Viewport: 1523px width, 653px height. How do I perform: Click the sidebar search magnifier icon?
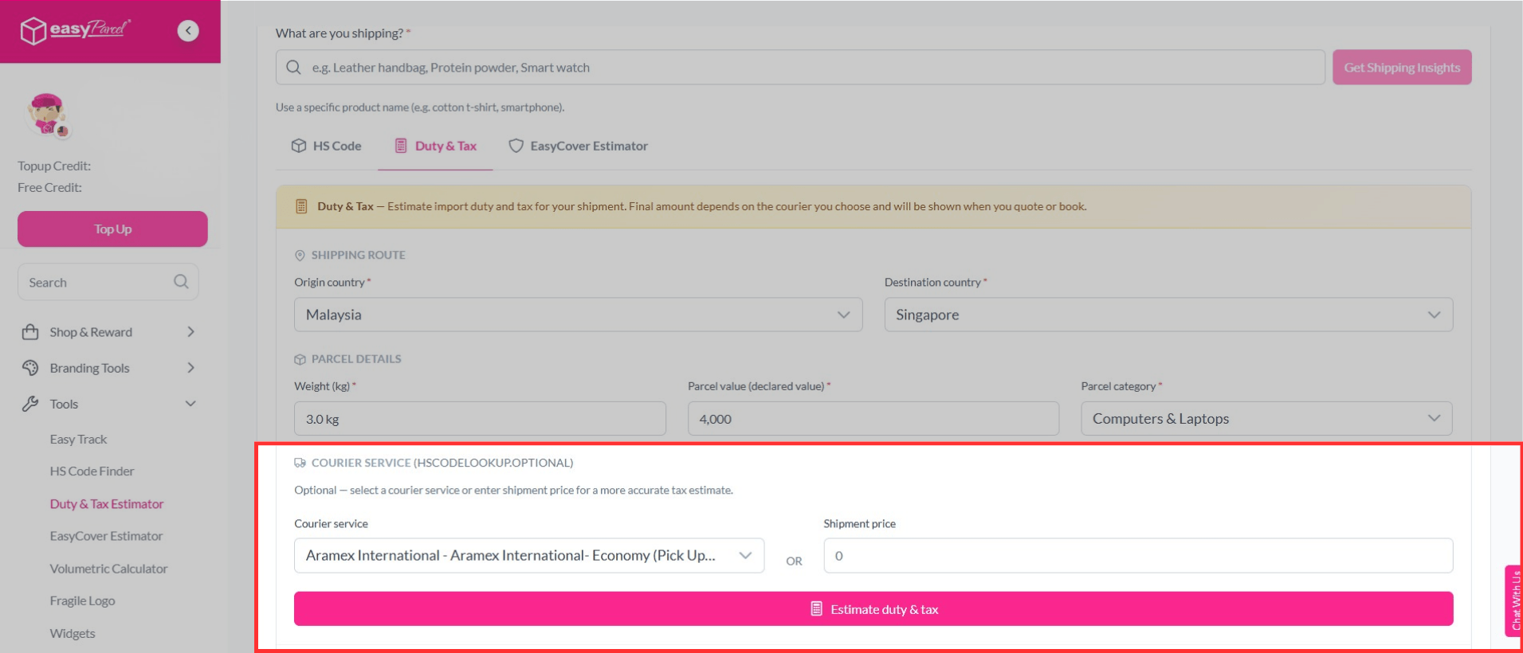181,282
